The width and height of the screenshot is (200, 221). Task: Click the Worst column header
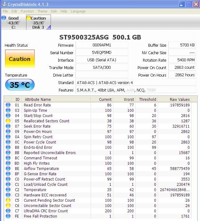pyautogui.click(x=124, y=100)
